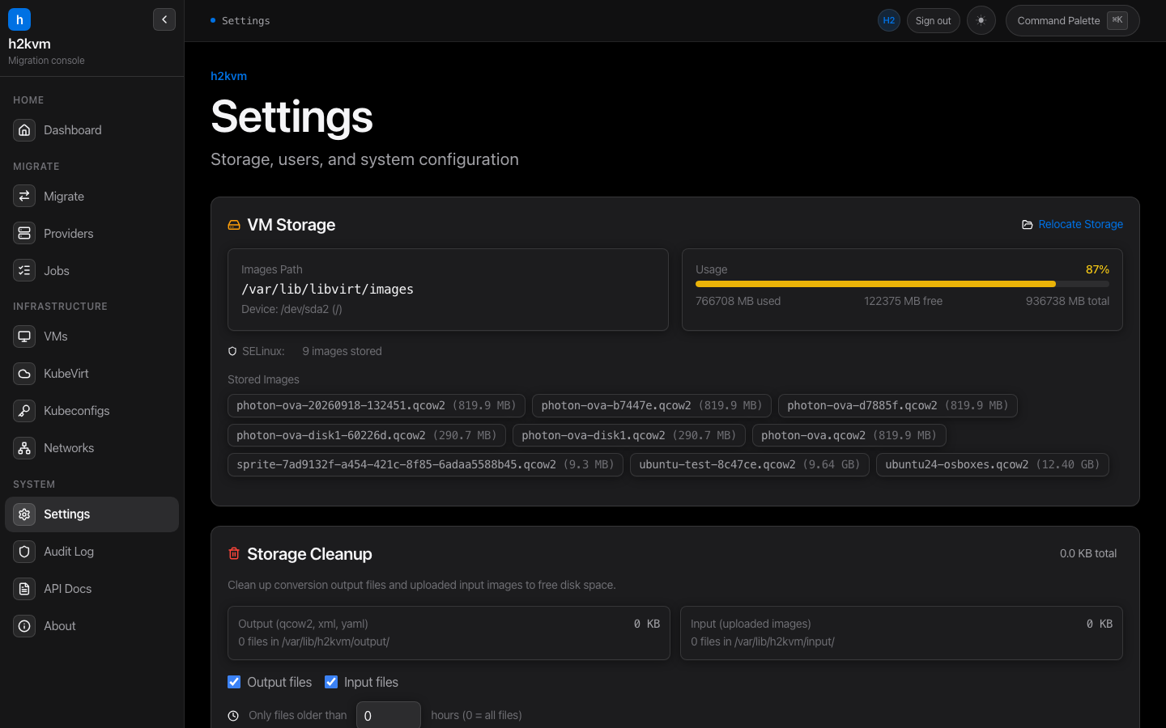This screenshot has width=1166, height=728.
Task: Click the Relocate Storage folder icon
Action: 1028,225
